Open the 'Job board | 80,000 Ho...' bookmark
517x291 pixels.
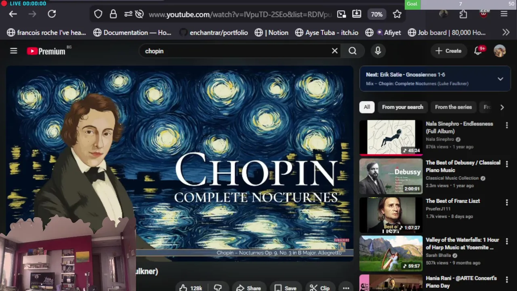tap(447, 33)
